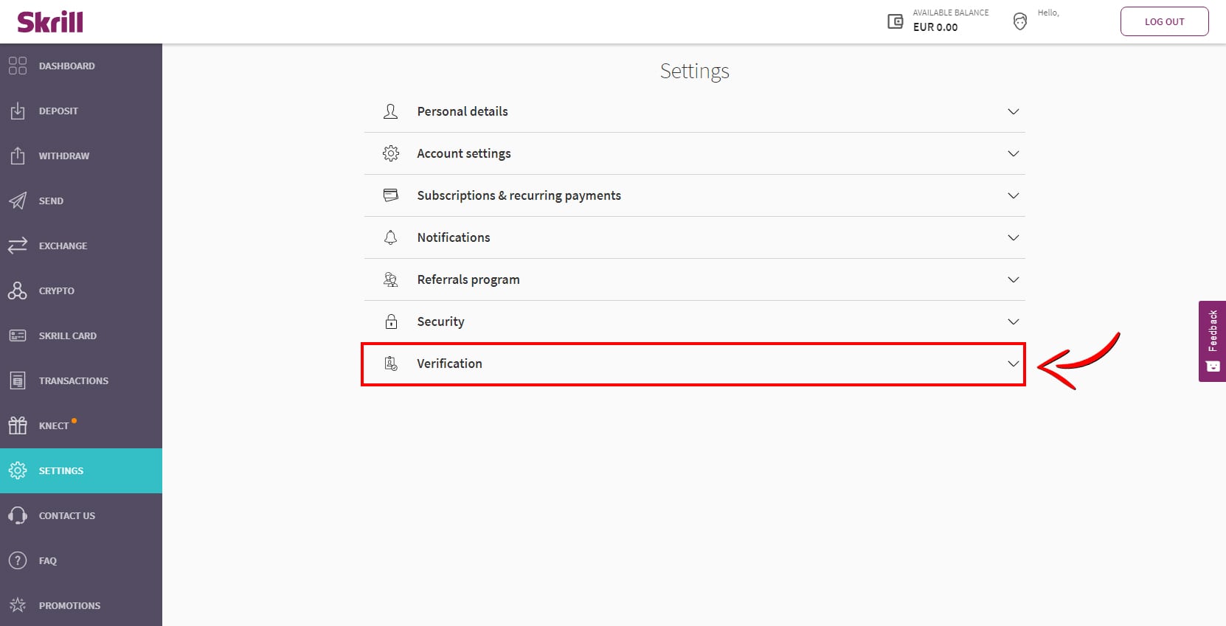The image size is (1226, 626).
Task: Click Referrals program label
Action: tap(468, 279)
